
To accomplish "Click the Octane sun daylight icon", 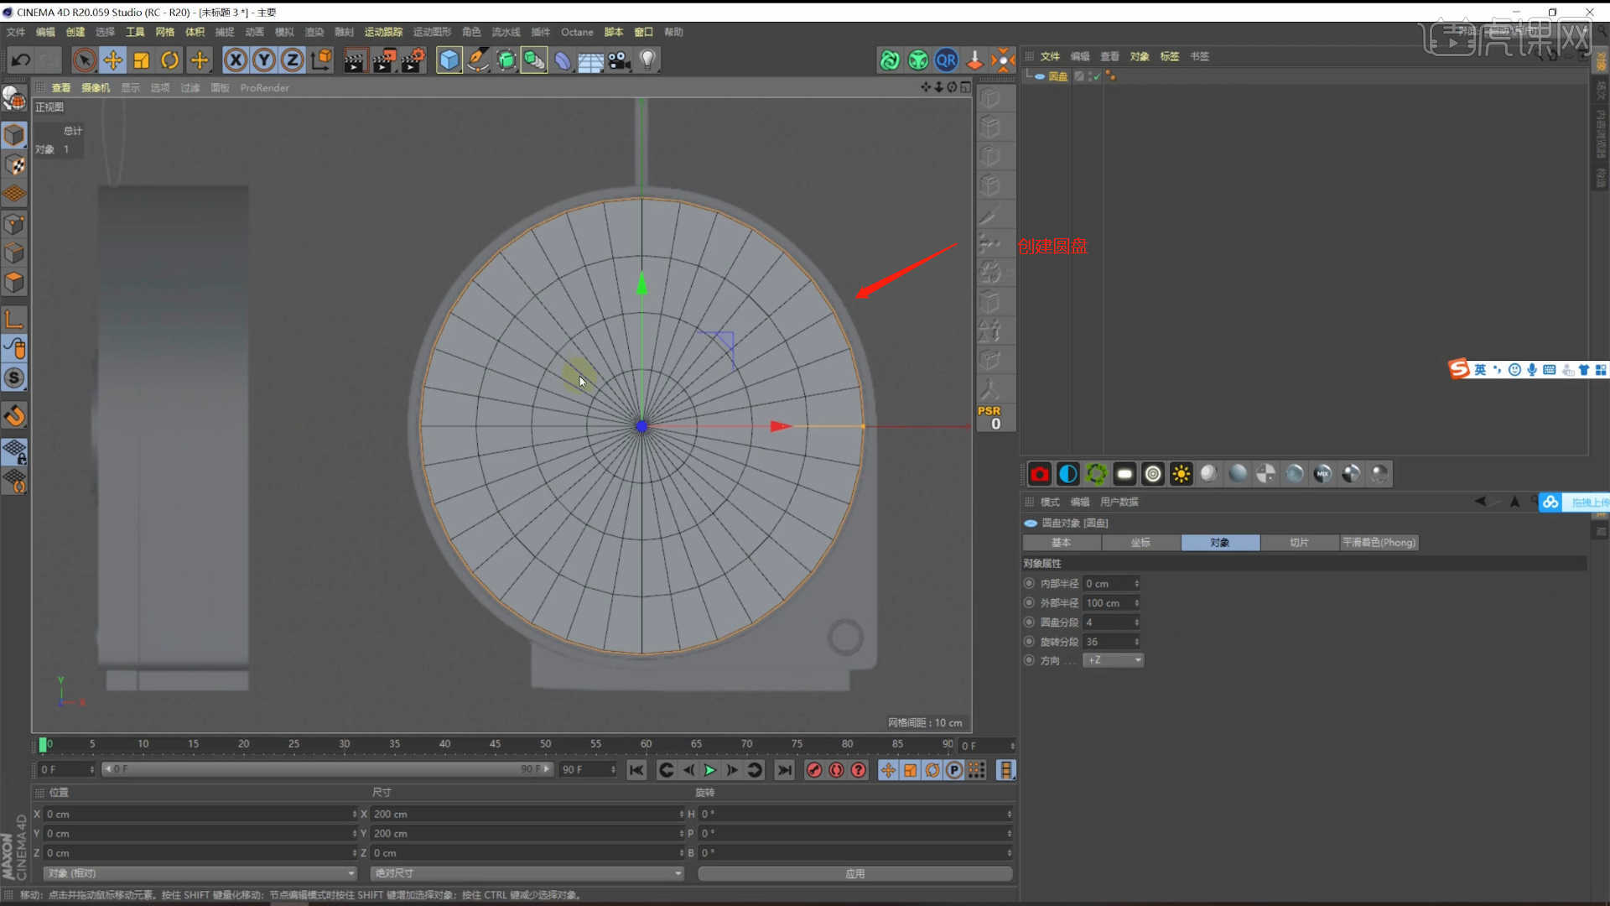I will coord(1181,474).
